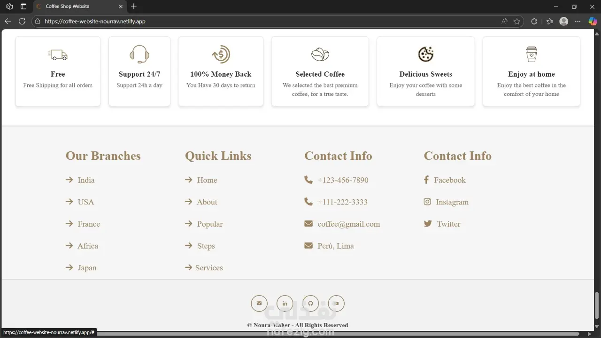
Task: Open the Copilot sidebar icon
Action: [x=593, y=21]
